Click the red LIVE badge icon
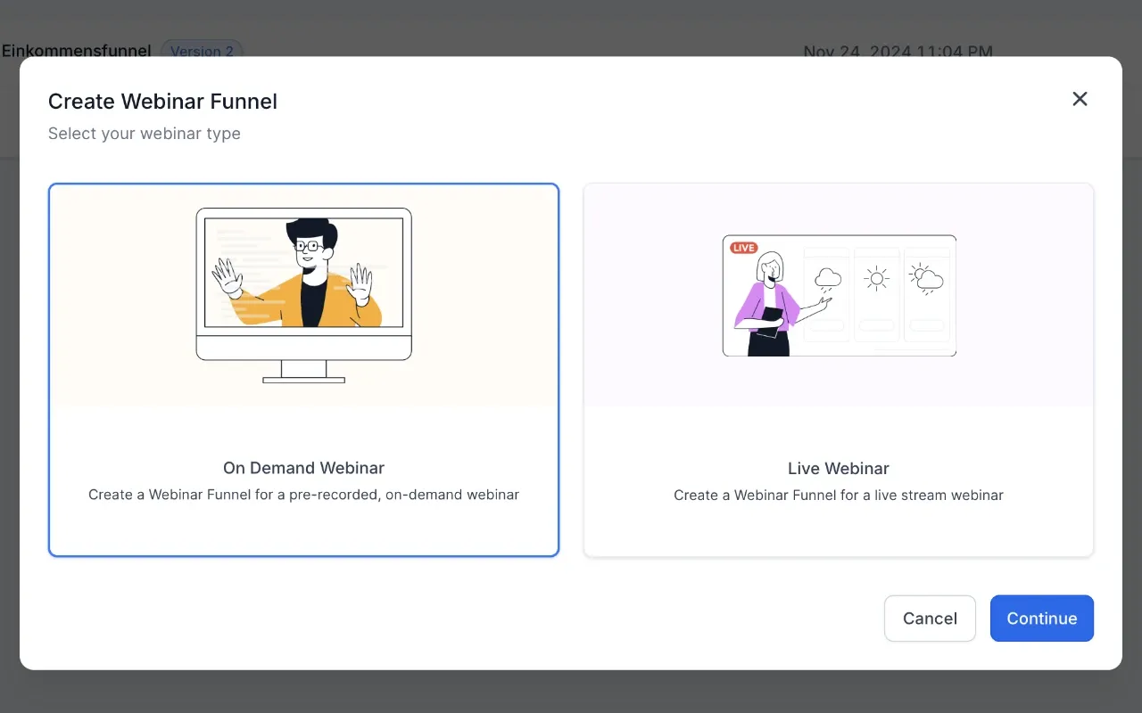This screenshot has height=713, width=1142. coord(743,247)
